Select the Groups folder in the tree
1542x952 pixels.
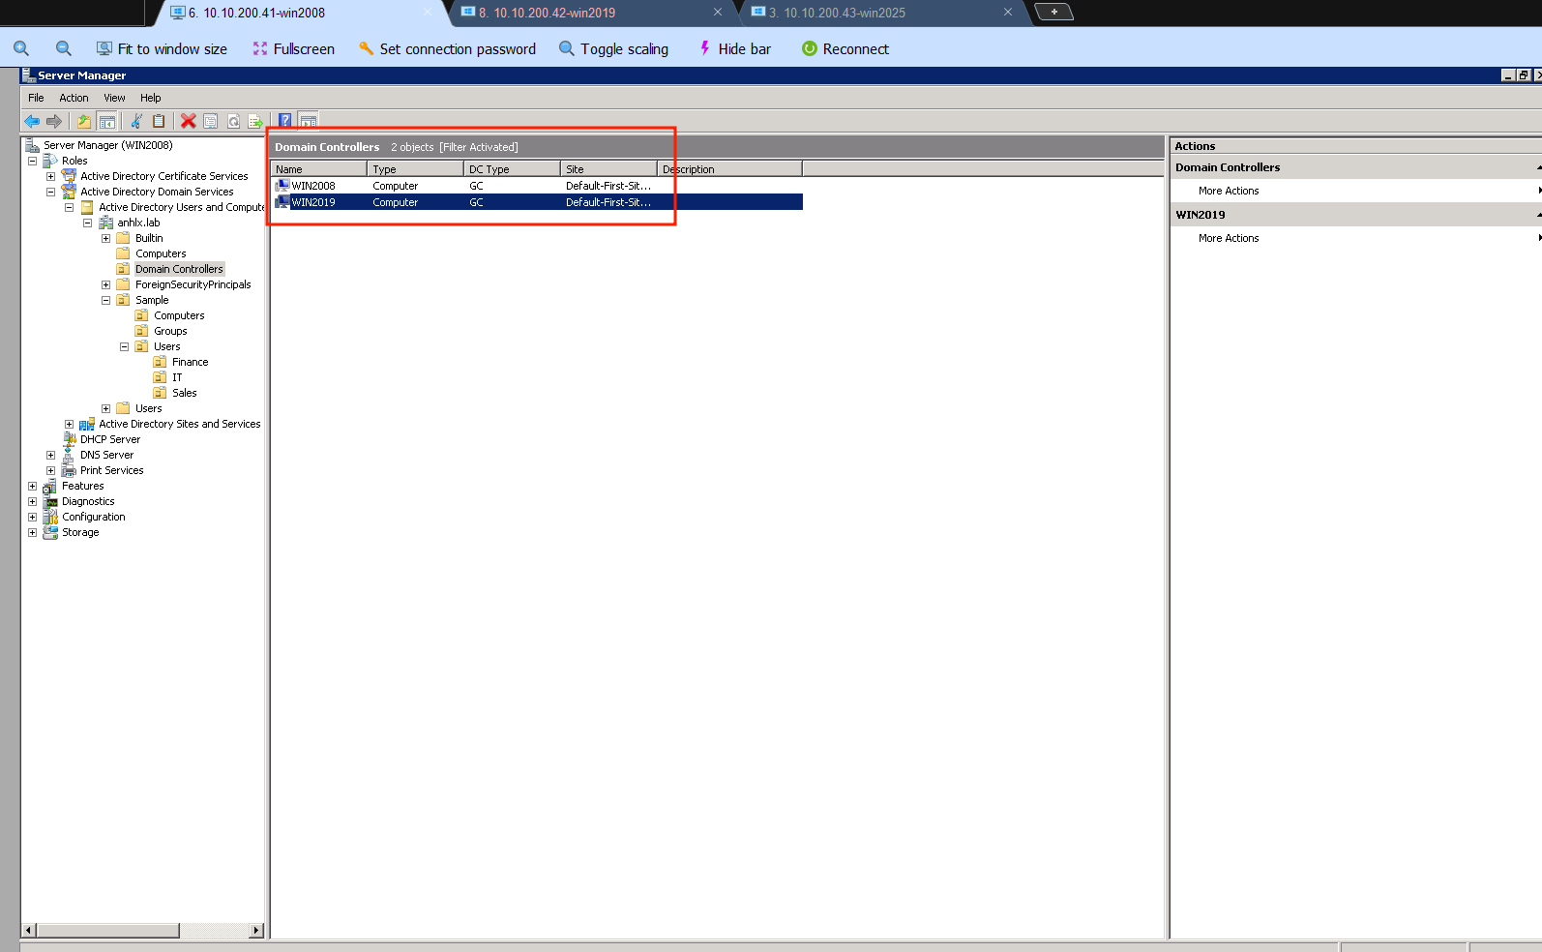point(170,331)
